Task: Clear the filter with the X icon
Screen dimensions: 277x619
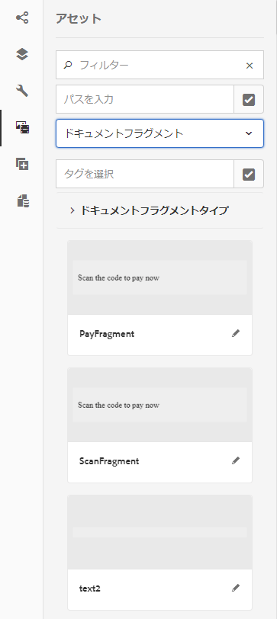Action: (250, 66)
